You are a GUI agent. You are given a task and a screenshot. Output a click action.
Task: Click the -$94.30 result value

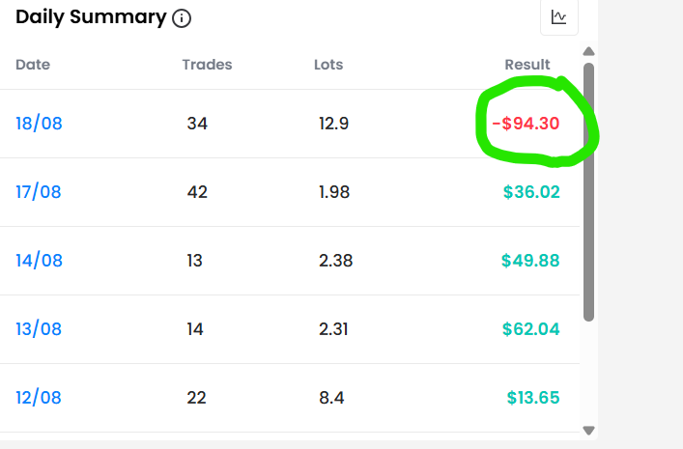click(526, 124)
